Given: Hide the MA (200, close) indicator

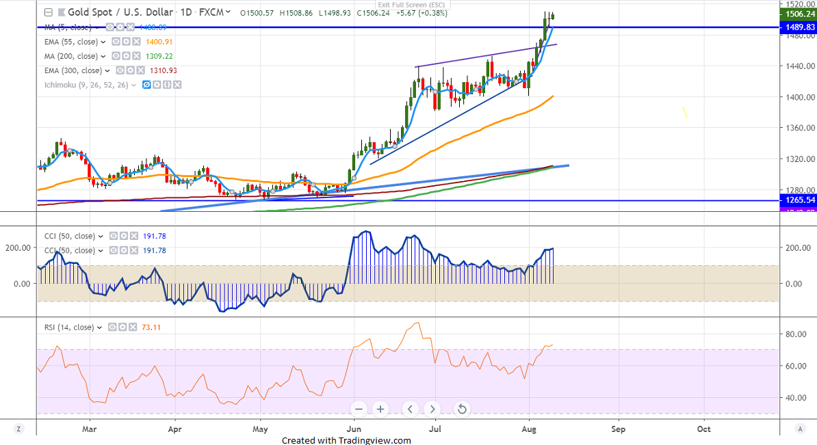Looking at the screenshot, I should pyautogui.click(x=116, y=56).
